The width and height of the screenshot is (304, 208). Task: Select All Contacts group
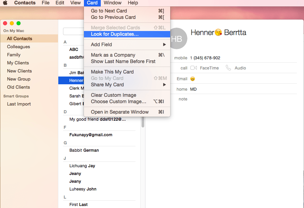tap(29, 38)
